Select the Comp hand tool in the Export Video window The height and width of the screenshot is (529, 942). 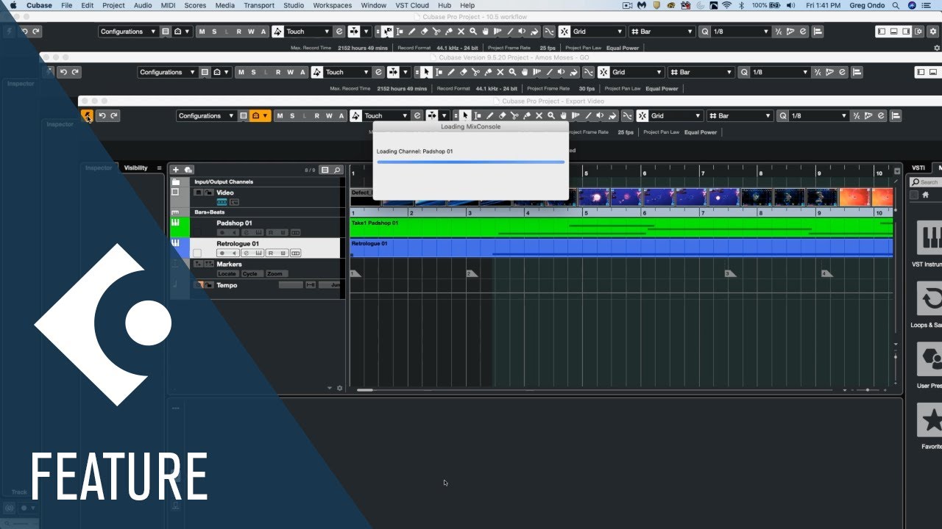pos(564,115)
